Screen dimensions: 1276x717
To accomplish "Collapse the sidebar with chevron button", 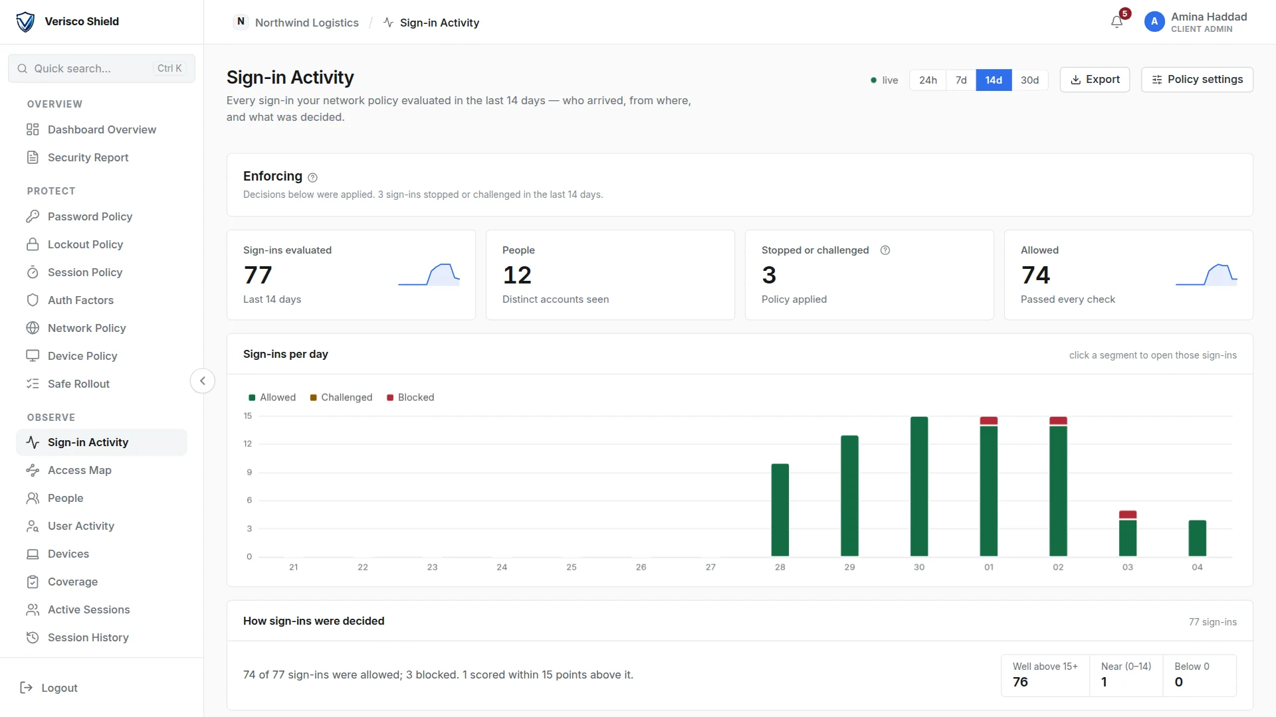I will click(x=203, y=381).
